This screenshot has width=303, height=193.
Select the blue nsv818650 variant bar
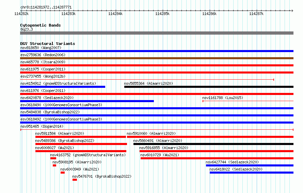[x=157, y=51]
